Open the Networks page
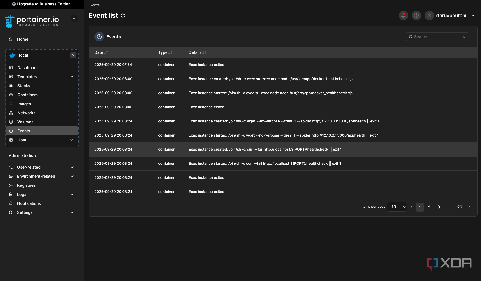481x281 pixels. (42, 113)
